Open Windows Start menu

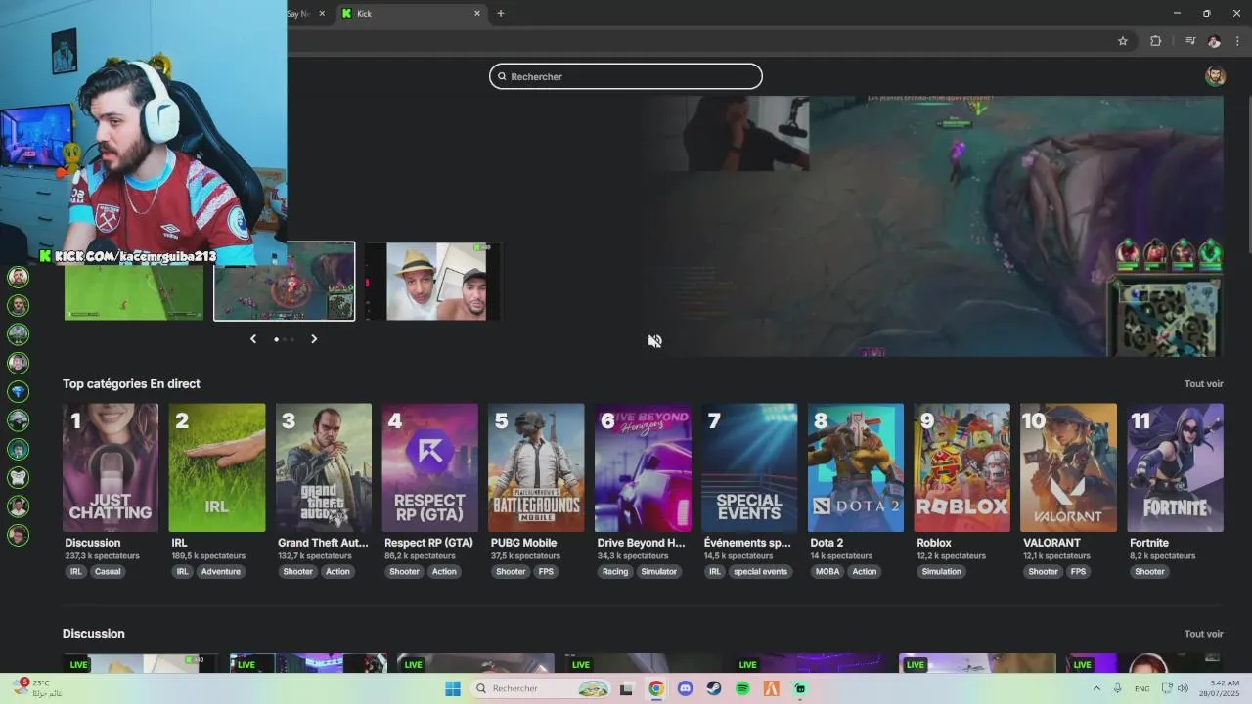coord(453,689)
